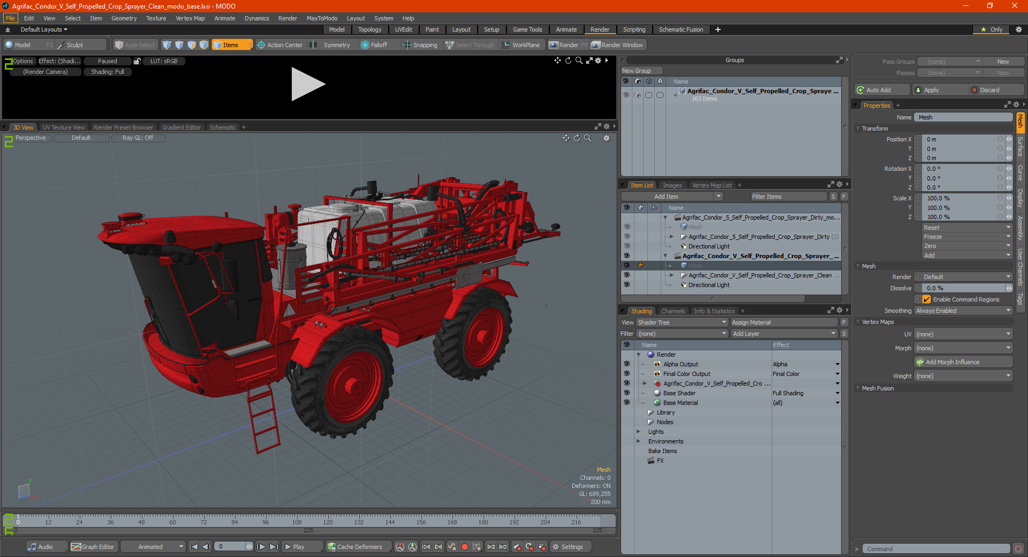Open the Geometry menu
This screenshot has width=1028, height=557.
[x=124, y=18]
